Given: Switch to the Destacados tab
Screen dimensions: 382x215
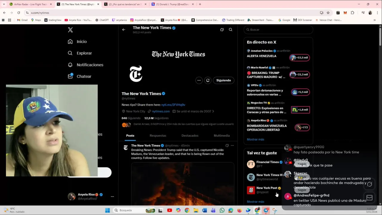Looking at the screenshot, I should coord(190,136).
